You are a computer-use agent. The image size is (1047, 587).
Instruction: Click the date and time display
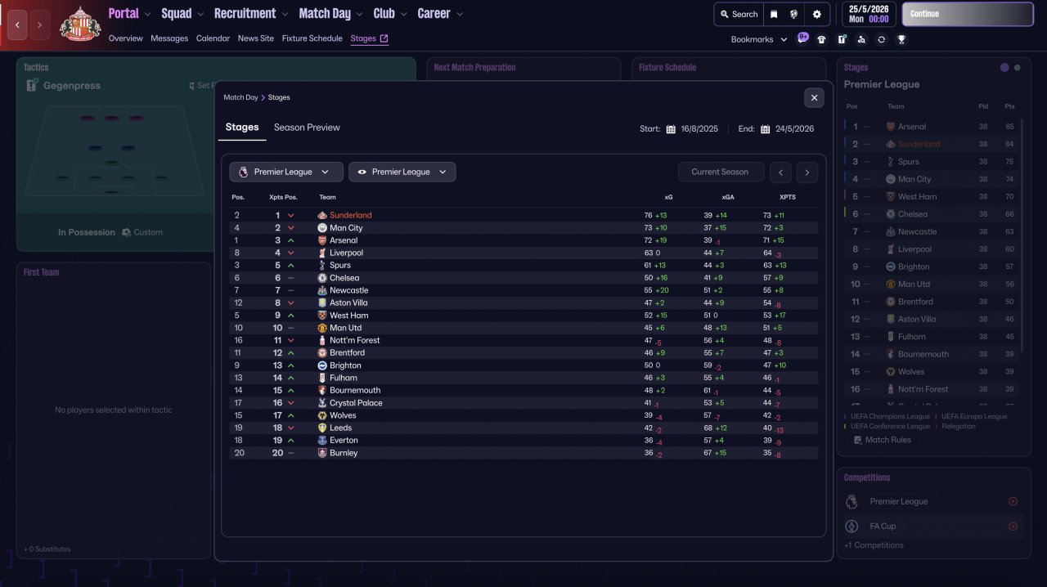[x=869, y=14]
